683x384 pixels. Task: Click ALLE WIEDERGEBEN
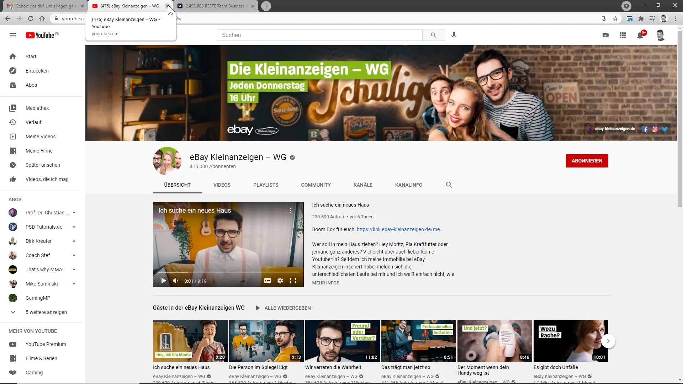click(283, 308)
